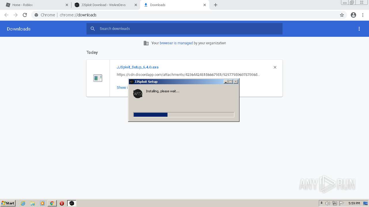
Task: Click Chrome icon on taskbar
Action: point(52,203)
